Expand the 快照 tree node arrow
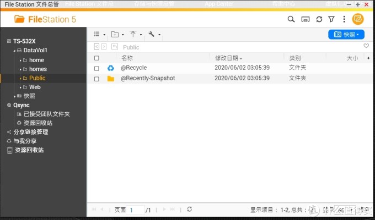This screenshot has height=220, width=375. [x=14, y=97]
